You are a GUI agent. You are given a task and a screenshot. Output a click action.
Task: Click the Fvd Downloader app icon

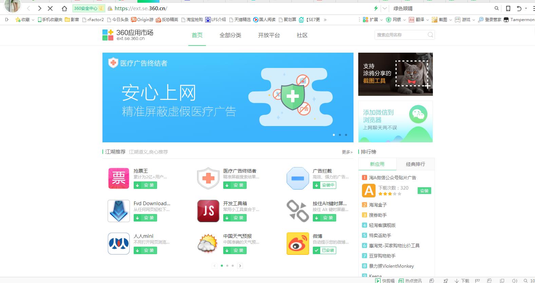[119, 211]
